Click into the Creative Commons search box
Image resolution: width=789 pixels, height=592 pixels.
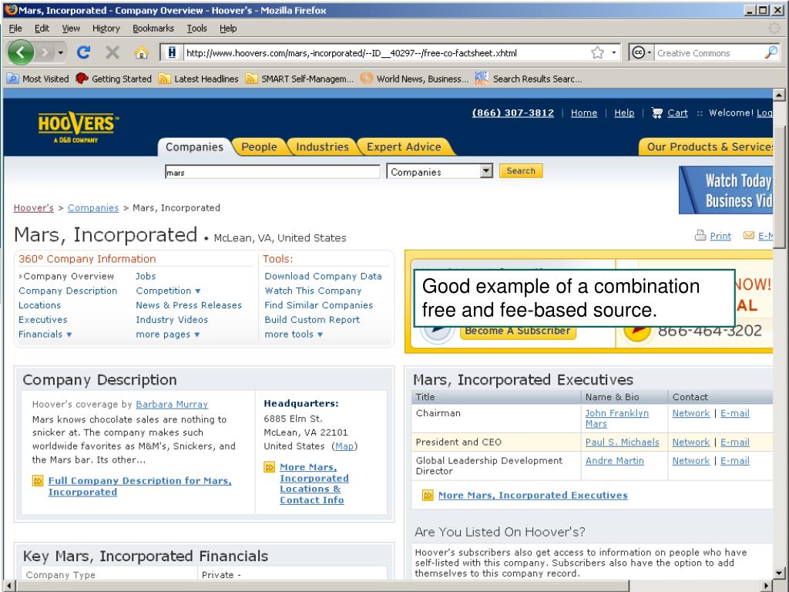709,53
